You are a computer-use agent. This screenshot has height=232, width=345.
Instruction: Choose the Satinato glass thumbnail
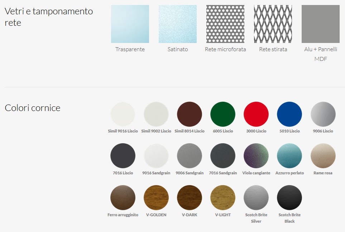pos(178,24)
